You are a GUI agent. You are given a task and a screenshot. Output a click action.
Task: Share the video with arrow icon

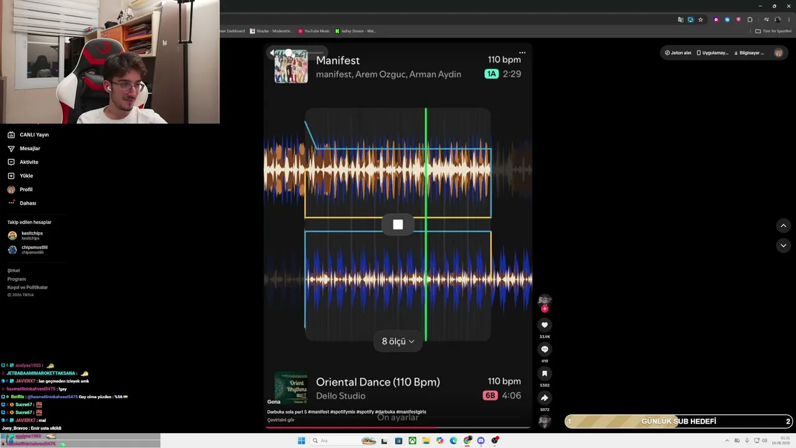545,398
